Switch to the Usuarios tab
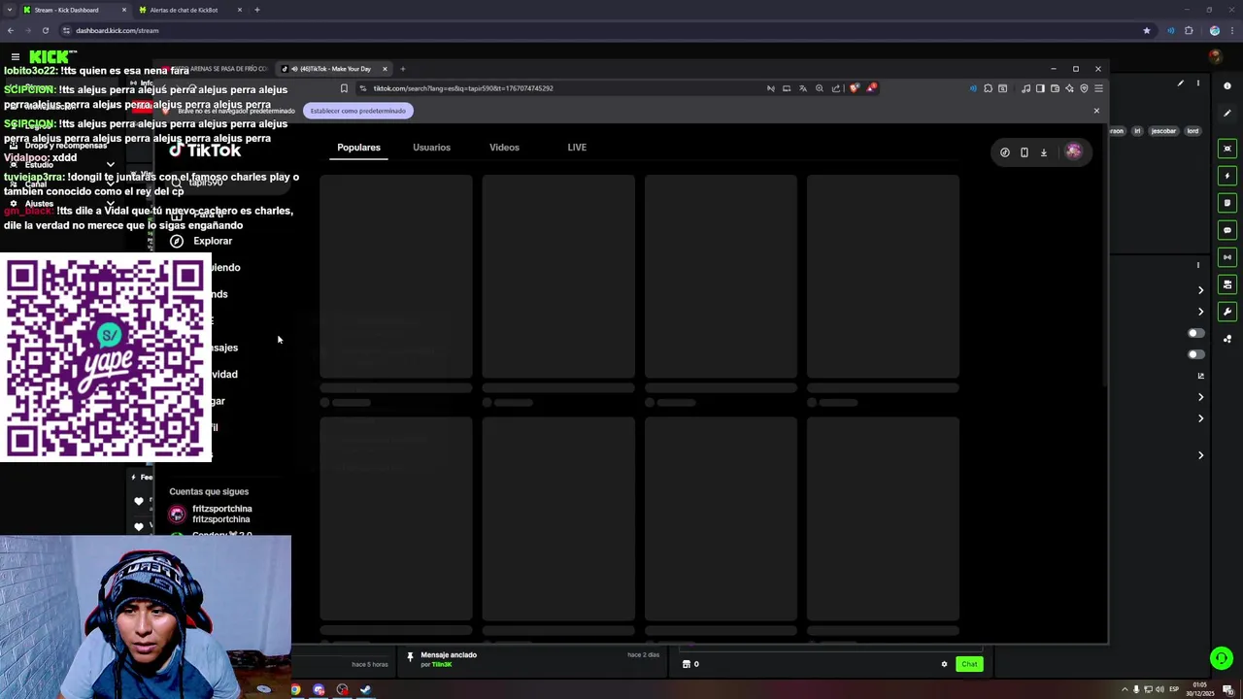Screen dimensions: 1243x699 431,148
